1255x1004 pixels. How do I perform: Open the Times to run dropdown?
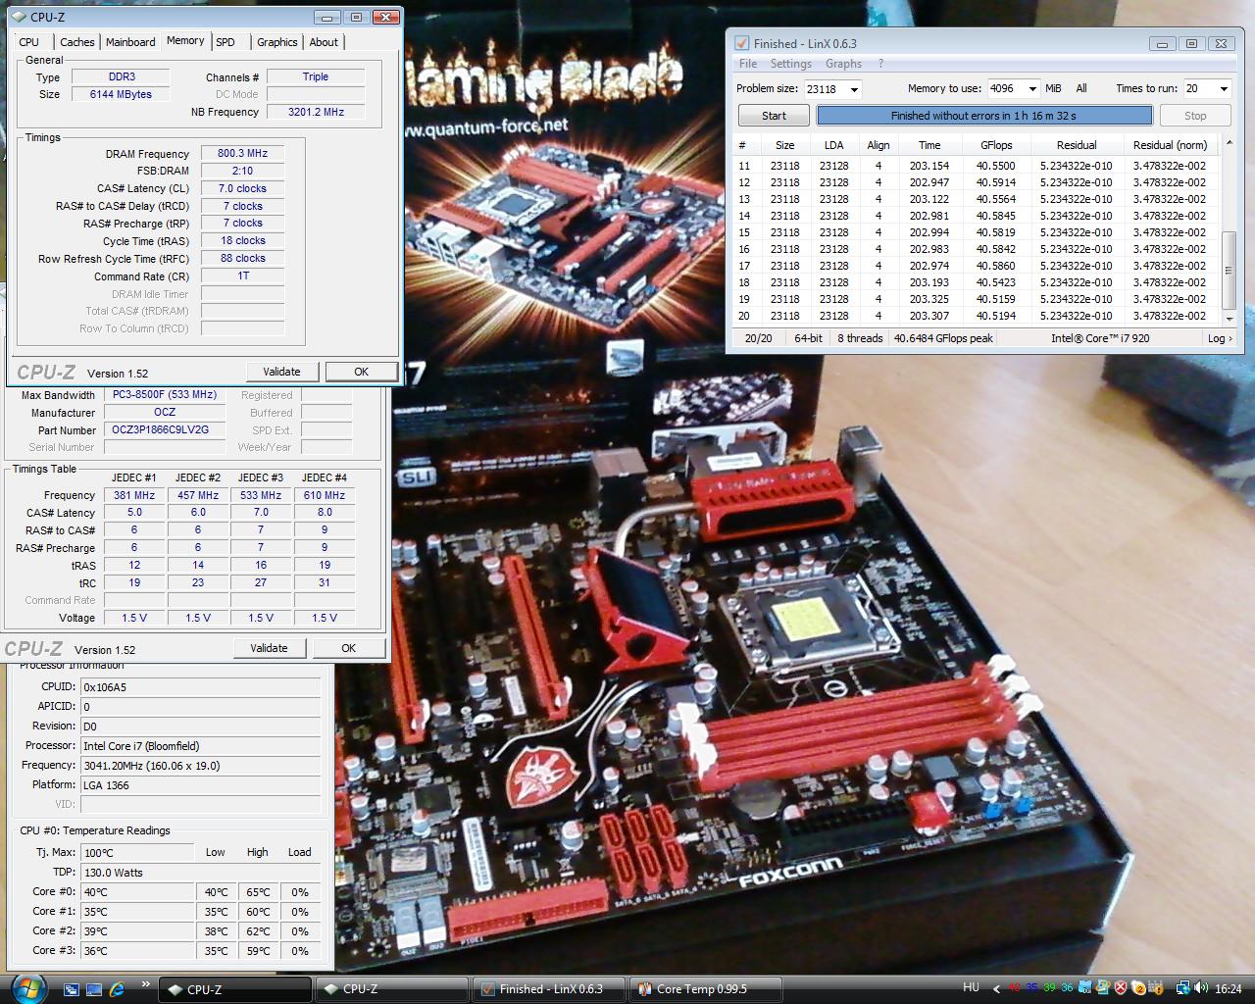pyautogui.click(x=1223, y=89)
